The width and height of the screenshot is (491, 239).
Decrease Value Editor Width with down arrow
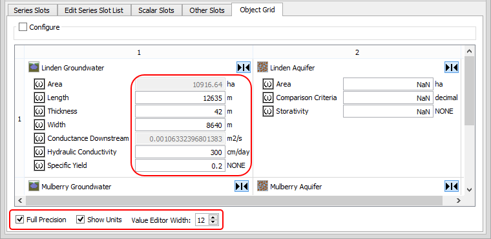[x=213, y=222]
